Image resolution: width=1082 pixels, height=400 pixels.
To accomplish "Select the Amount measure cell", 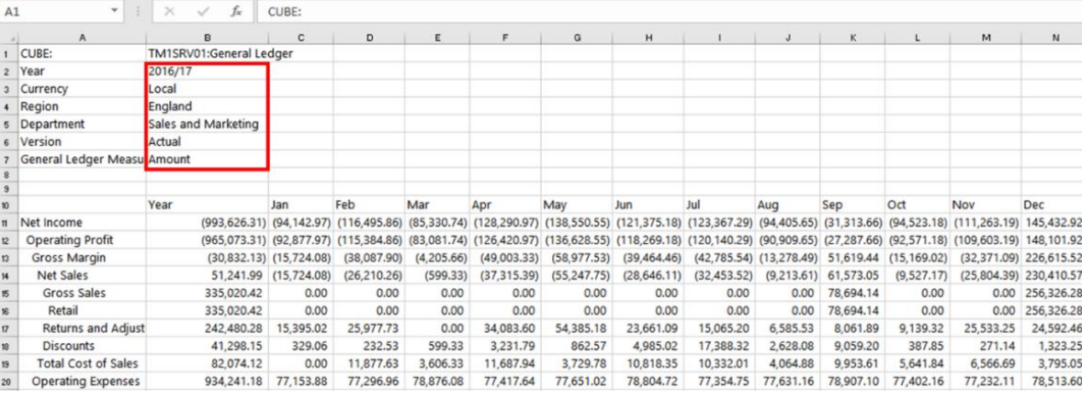I will pos(207,160).
